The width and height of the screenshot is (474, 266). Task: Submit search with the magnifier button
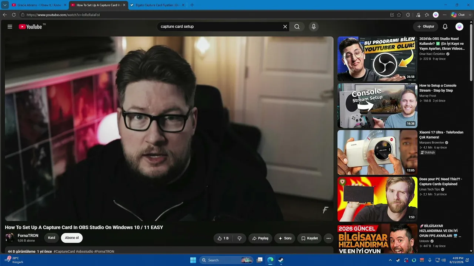point(297,27)
